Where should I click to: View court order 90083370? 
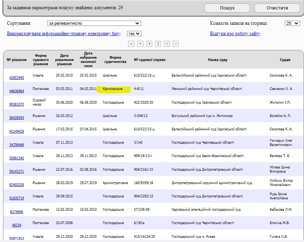[16, 104]
